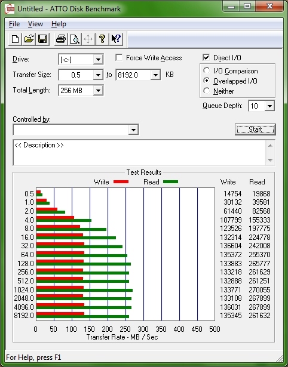Expand the Queue Depth dropdown
This screenshot has width=288, height=367.
tap(269, 106)
